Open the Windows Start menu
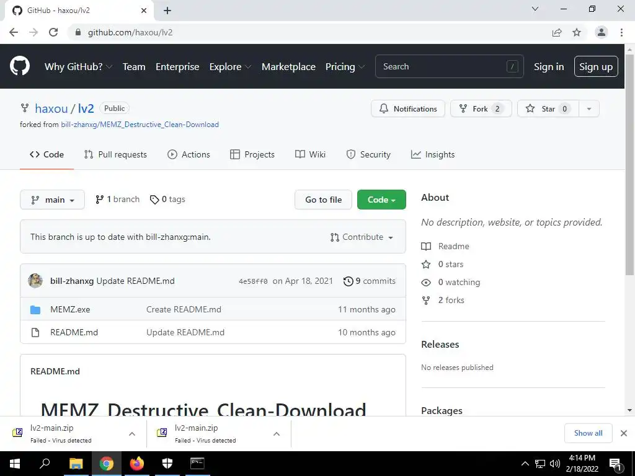 [15, 464]
